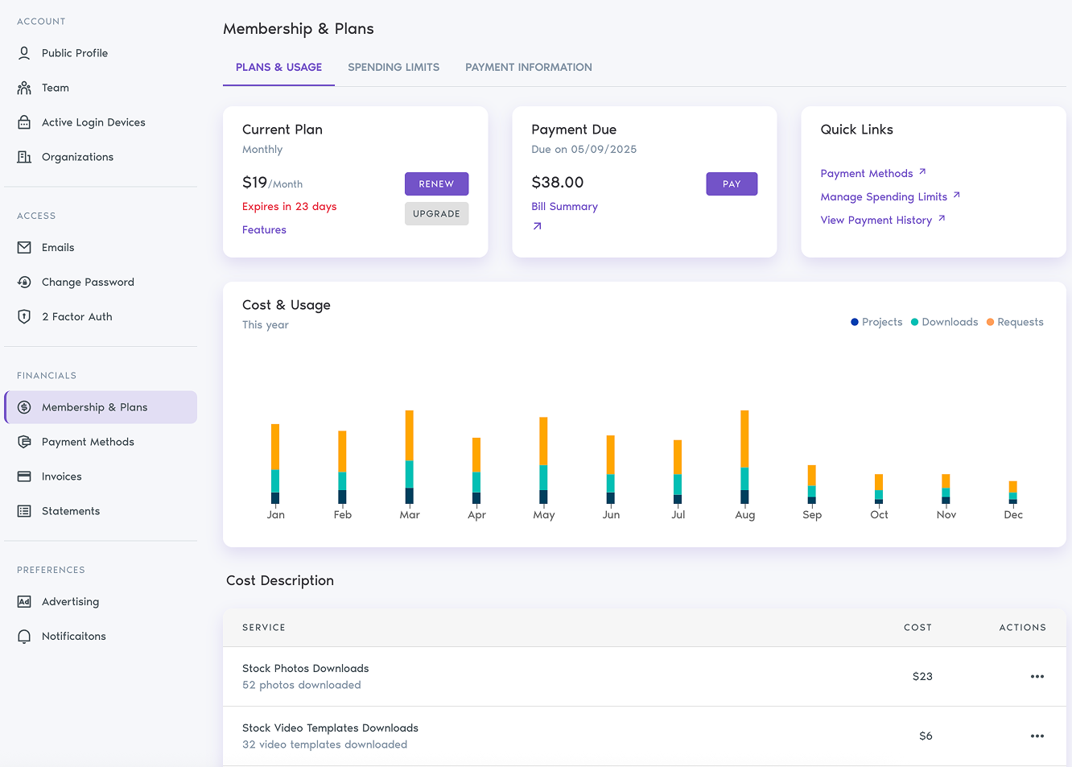Open View Payment History link
Image resolution: width=1072 pixels, height=767 pixels.
pyautogui.click(x=876, y=220)
